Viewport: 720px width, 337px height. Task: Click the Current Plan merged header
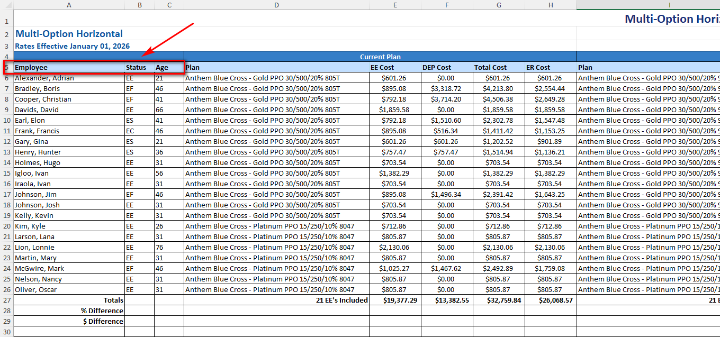[x=380, y=57]
